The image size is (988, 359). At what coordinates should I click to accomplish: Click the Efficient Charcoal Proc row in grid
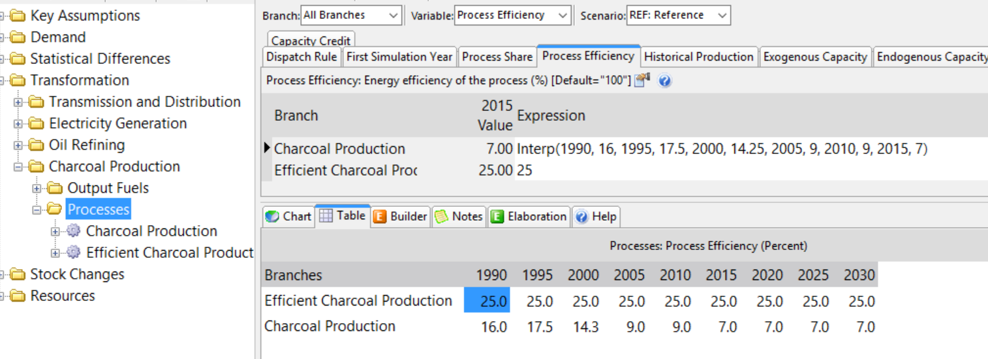tap(345, 170)
